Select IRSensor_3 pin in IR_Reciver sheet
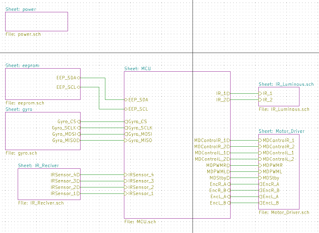The width and height of the screenshot is (319, 233). pyautogui.click(x=63, y=181)
